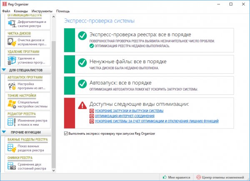
Task: Toggle express check at startup checkbox
Action: pos(66,134)
